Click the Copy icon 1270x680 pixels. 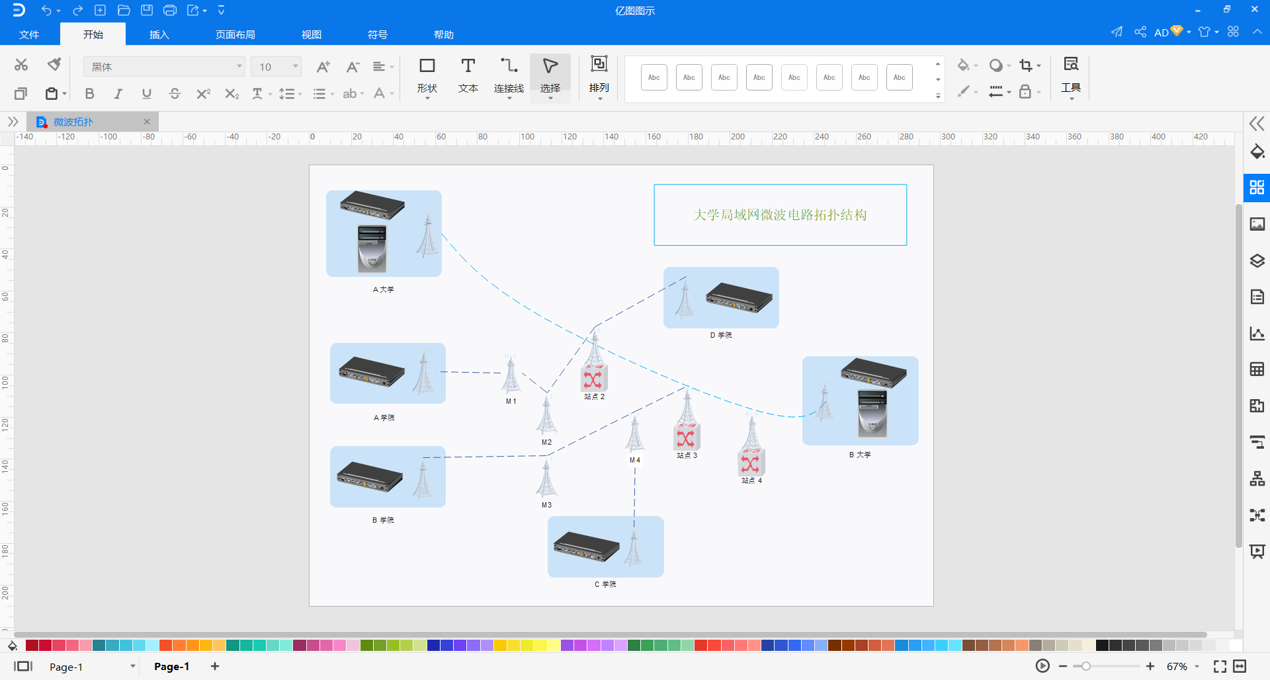pyautogui.click(x=21, y=94)
